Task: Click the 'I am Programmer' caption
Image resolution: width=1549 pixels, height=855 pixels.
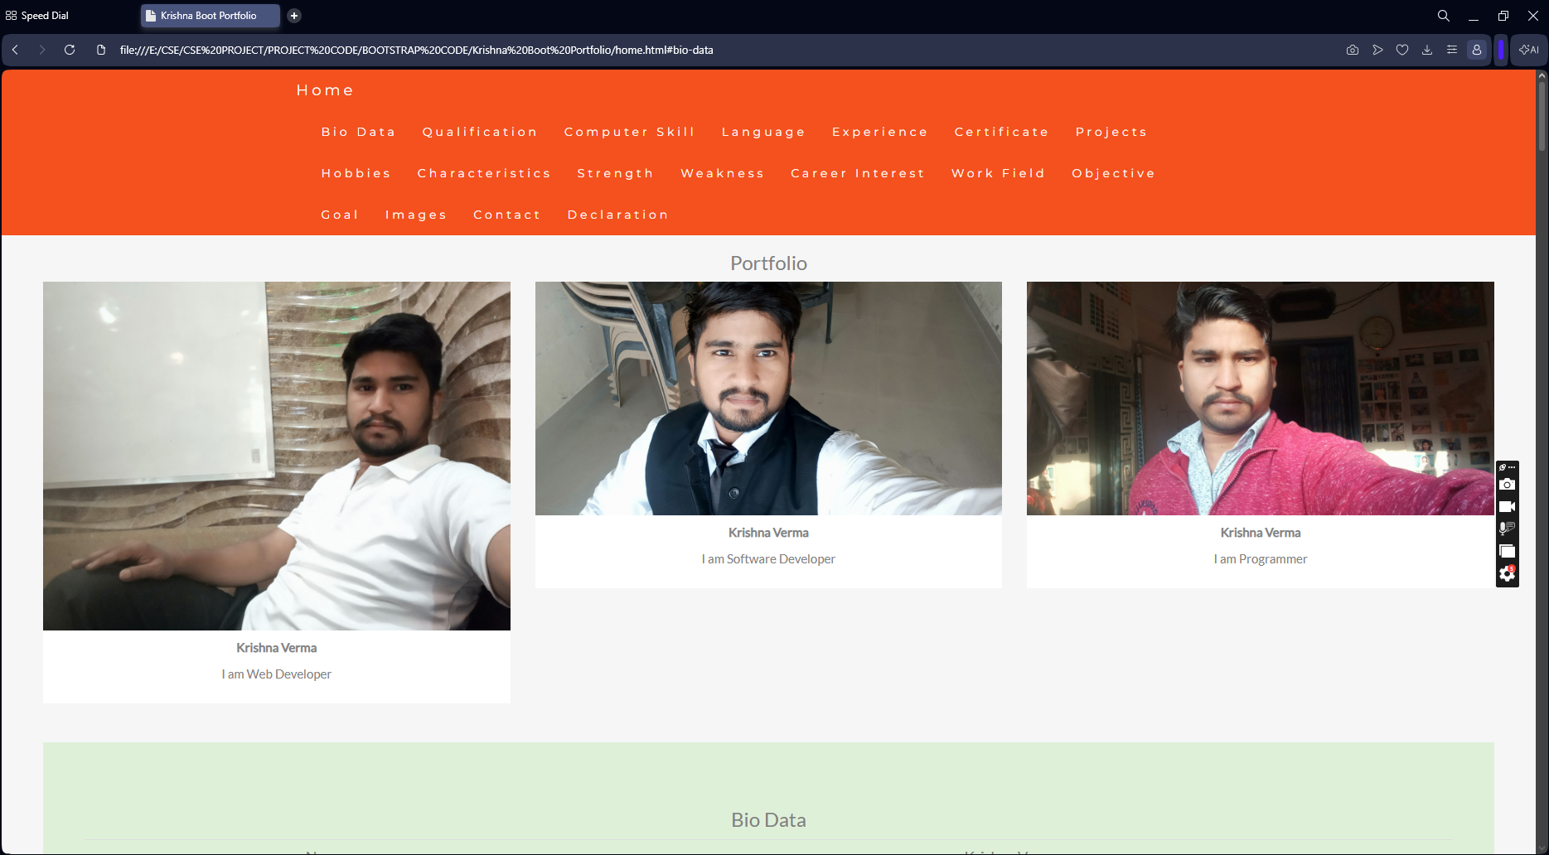Action: 1261,559
